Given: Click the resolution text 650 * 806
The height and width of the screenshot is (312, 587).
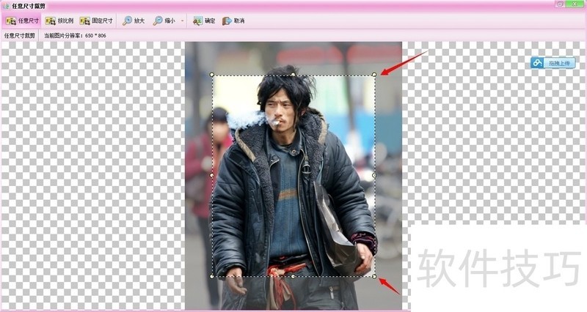Looking at the screenshot, I should 95,35.
